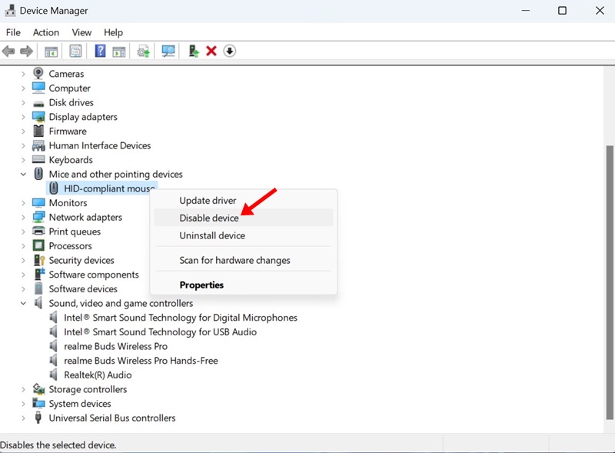Click Show/Hide Console Tree toolbar icon

pos(52,52)
